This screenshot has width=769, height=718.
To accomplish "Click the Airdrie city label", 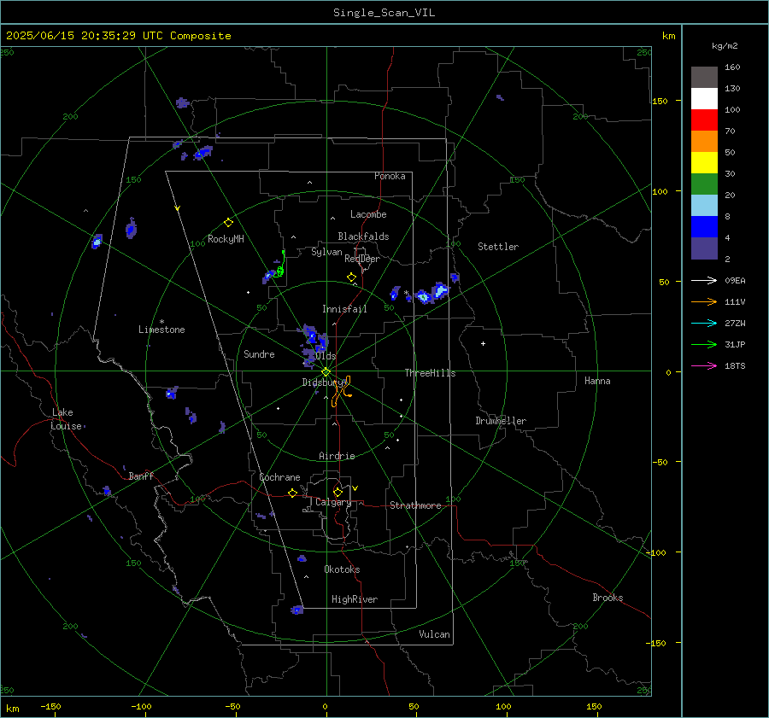I will (x=337, y=456).
